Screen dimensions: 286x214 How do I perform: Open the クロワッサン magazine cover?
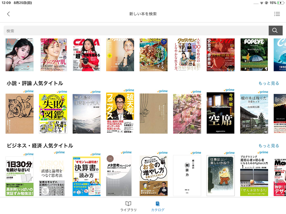187,55
